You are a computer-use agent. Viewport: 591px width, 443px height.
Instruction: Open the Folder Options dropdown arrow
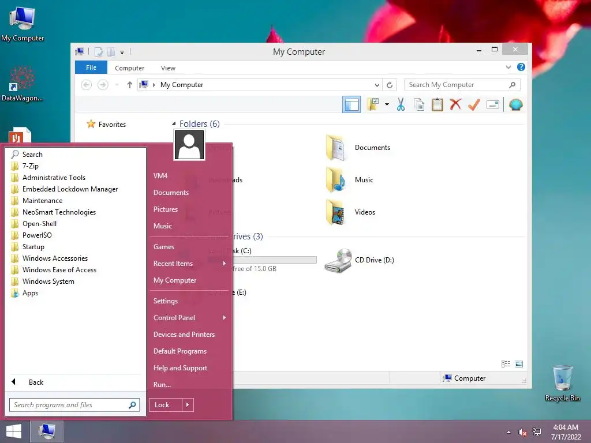pos(387,104)
